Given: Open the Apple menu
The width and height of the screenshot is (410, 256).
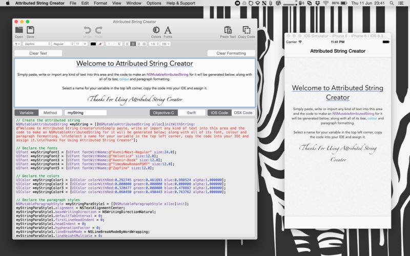Looking at the screenshot, I should coord(7,3).
